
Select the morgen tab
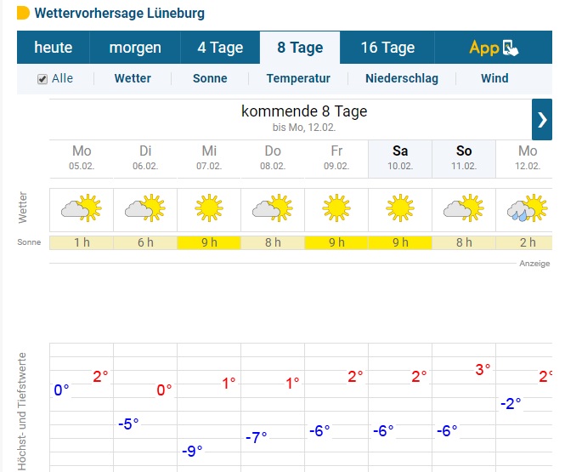point(135,48)
